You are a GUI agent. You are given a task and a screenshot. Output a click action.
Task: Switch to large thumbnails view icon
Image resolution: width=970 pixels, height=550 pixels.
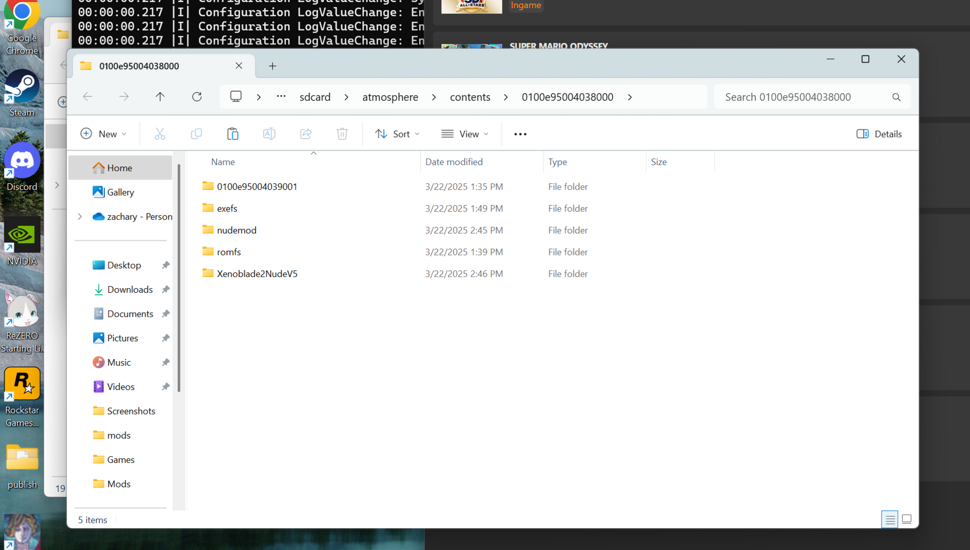[x=907, y=519]
